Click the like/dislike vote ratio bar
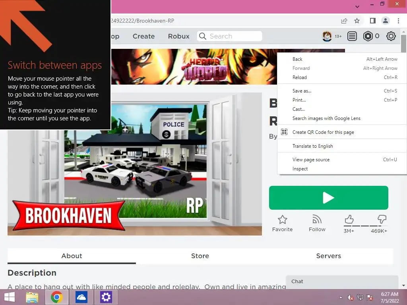 coord(366,226)
